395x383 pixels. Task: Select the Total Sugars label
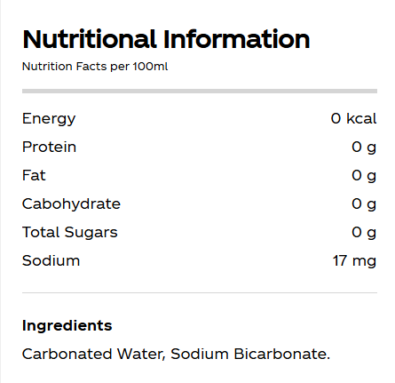(x=70, y=233)
